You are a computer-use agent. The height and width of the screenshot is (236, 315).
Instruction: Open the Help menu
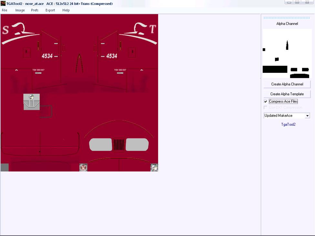point(66,10)
